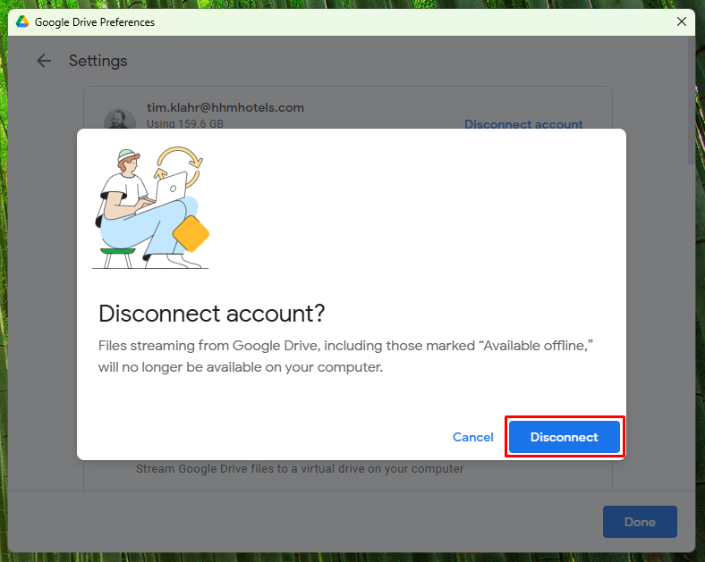
Task: Cancel the disconnect account dialog
Action: click(472, 437)
